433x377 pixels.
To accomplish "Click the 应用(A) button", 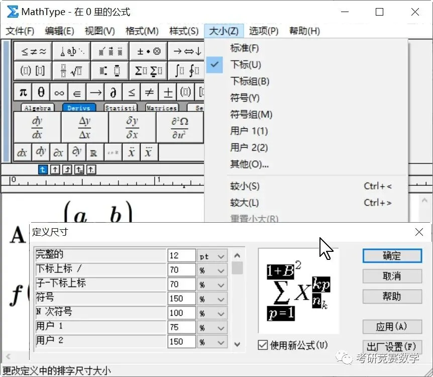I will coord(392,327).
